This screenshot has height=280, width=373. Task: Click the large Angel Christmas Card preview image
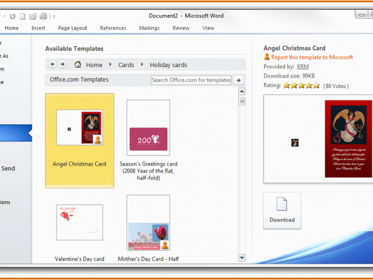point(318,139)
